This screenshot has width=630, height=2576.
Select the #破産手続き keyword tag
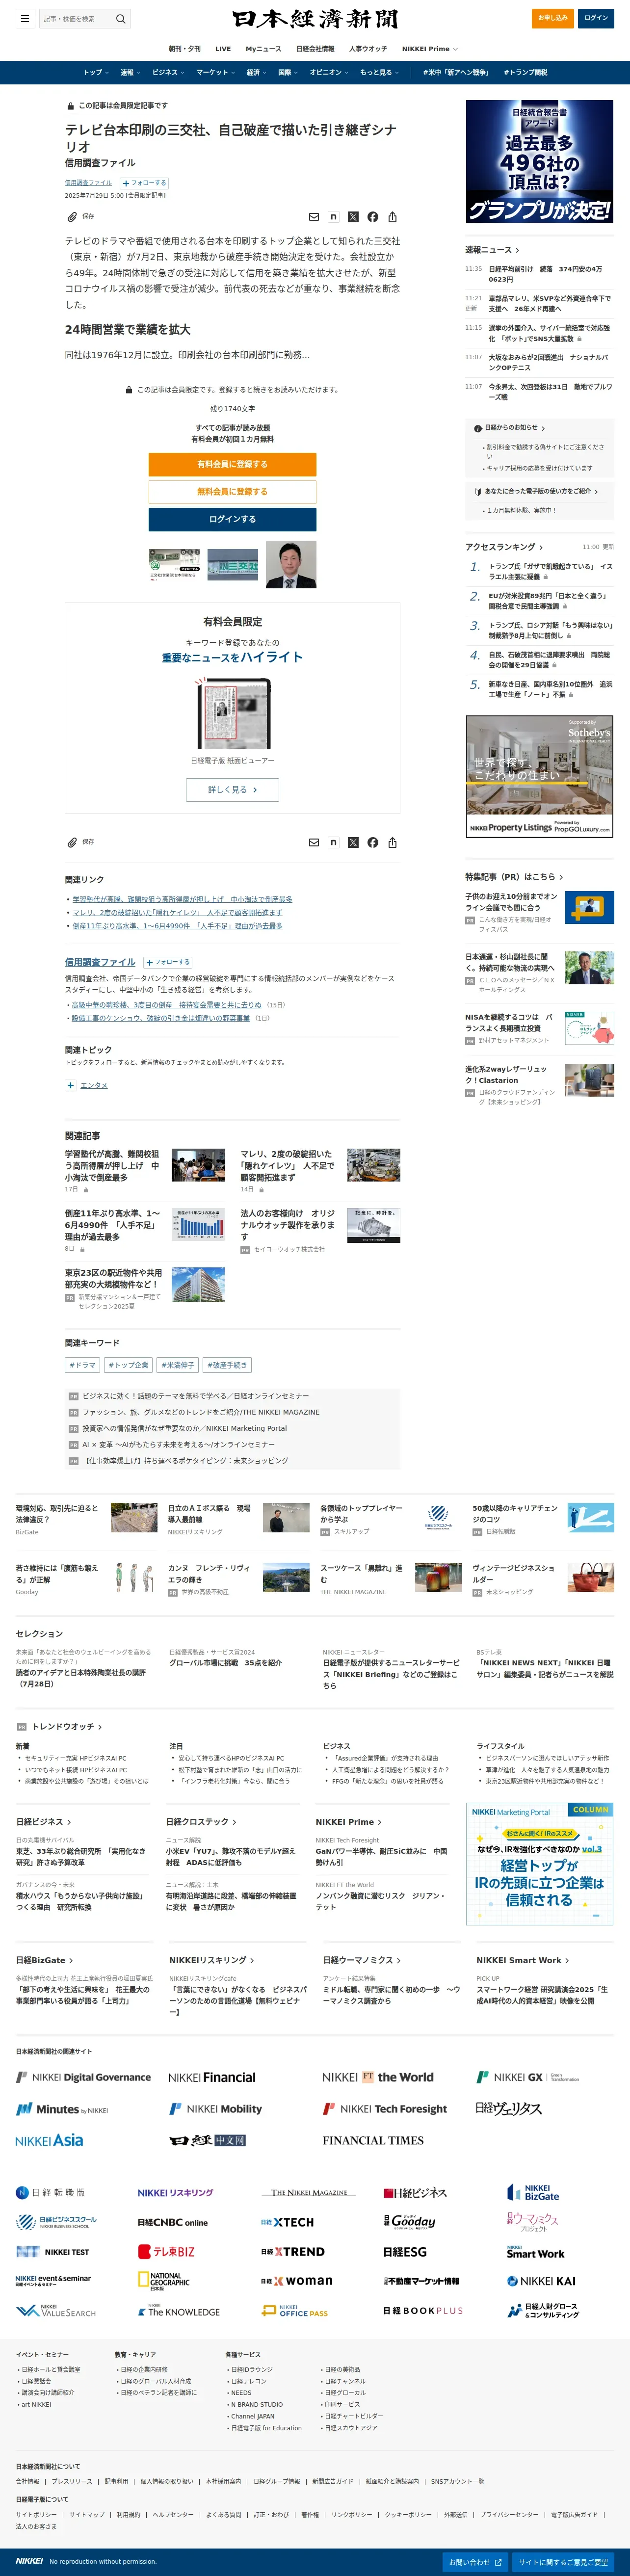227,1365
